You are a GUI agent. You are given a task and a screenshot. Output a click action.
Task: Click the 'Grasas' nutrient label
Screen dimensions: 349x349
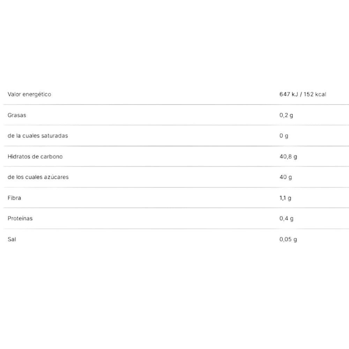point(17,115)
